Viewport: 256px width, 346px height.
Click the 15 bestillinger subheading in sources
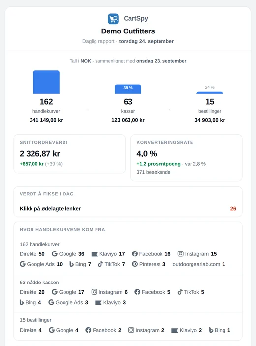35,320
